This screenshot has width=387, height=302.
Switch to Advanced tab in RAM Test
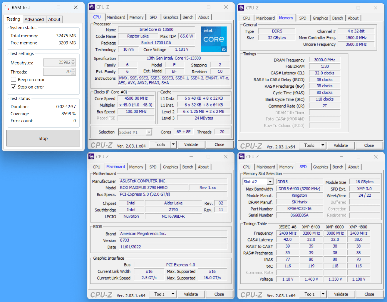(34, 19)
